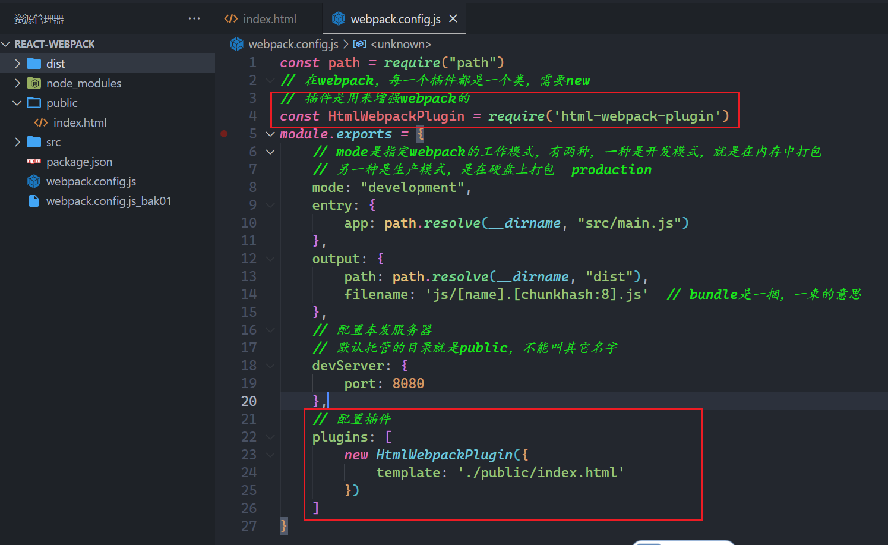Expand the src folder chevron
Image resolution: width=888 pixels, height=545 pixels.
[x=17, y=142]
